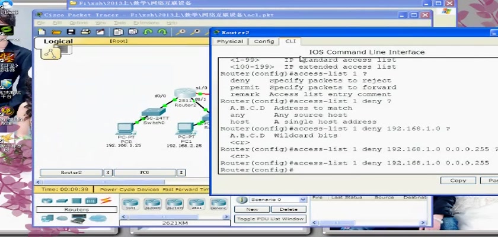Click the Copy toolbar icon
This screenshot has height=237, width=498.
tap(119, 32)
